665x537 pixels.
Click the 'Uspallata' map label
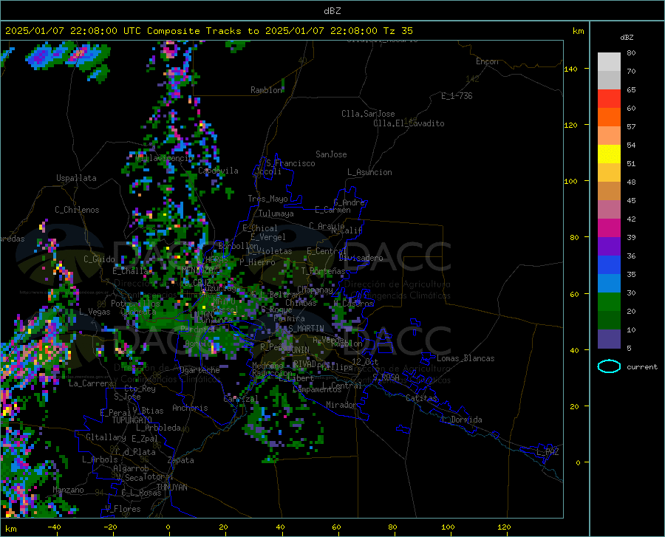tap(76, 178)
